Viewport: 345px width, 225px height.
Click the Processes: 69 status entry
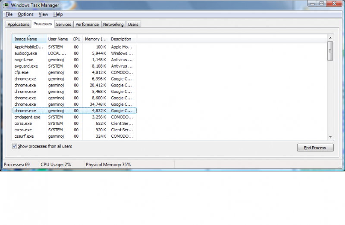click(17, 165)
